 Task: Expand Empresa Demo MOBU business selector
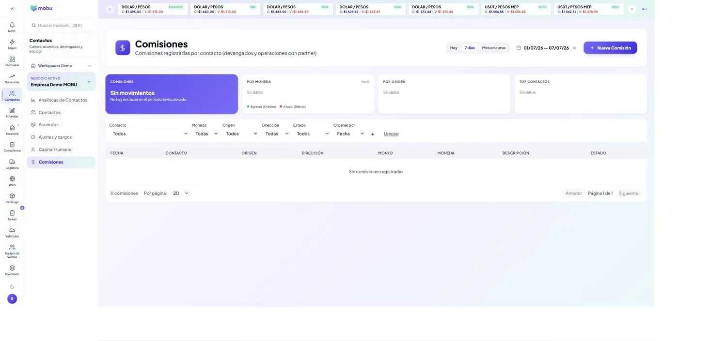61,82
